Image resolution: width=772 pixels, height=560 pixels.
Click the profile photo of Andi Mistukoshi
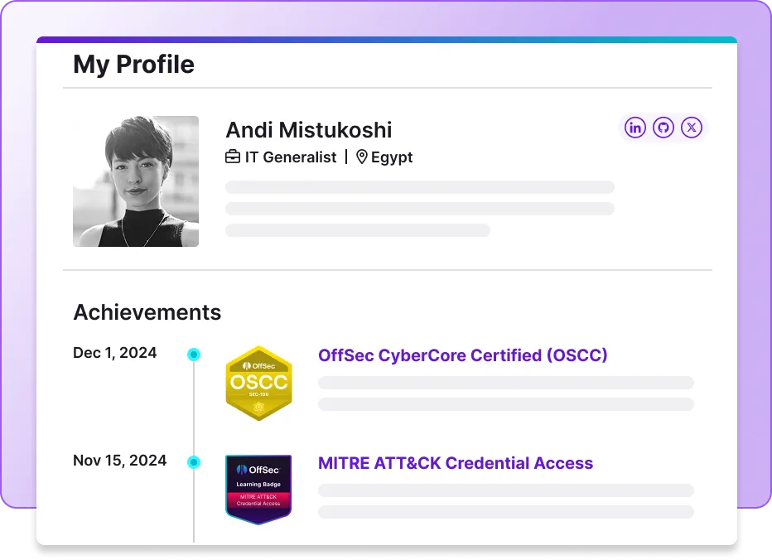[x=135, y=181]
